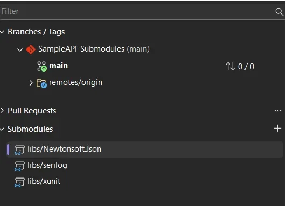Click the 0 / 0 commits indicator
287x206 pixels.
pos(246,67)
